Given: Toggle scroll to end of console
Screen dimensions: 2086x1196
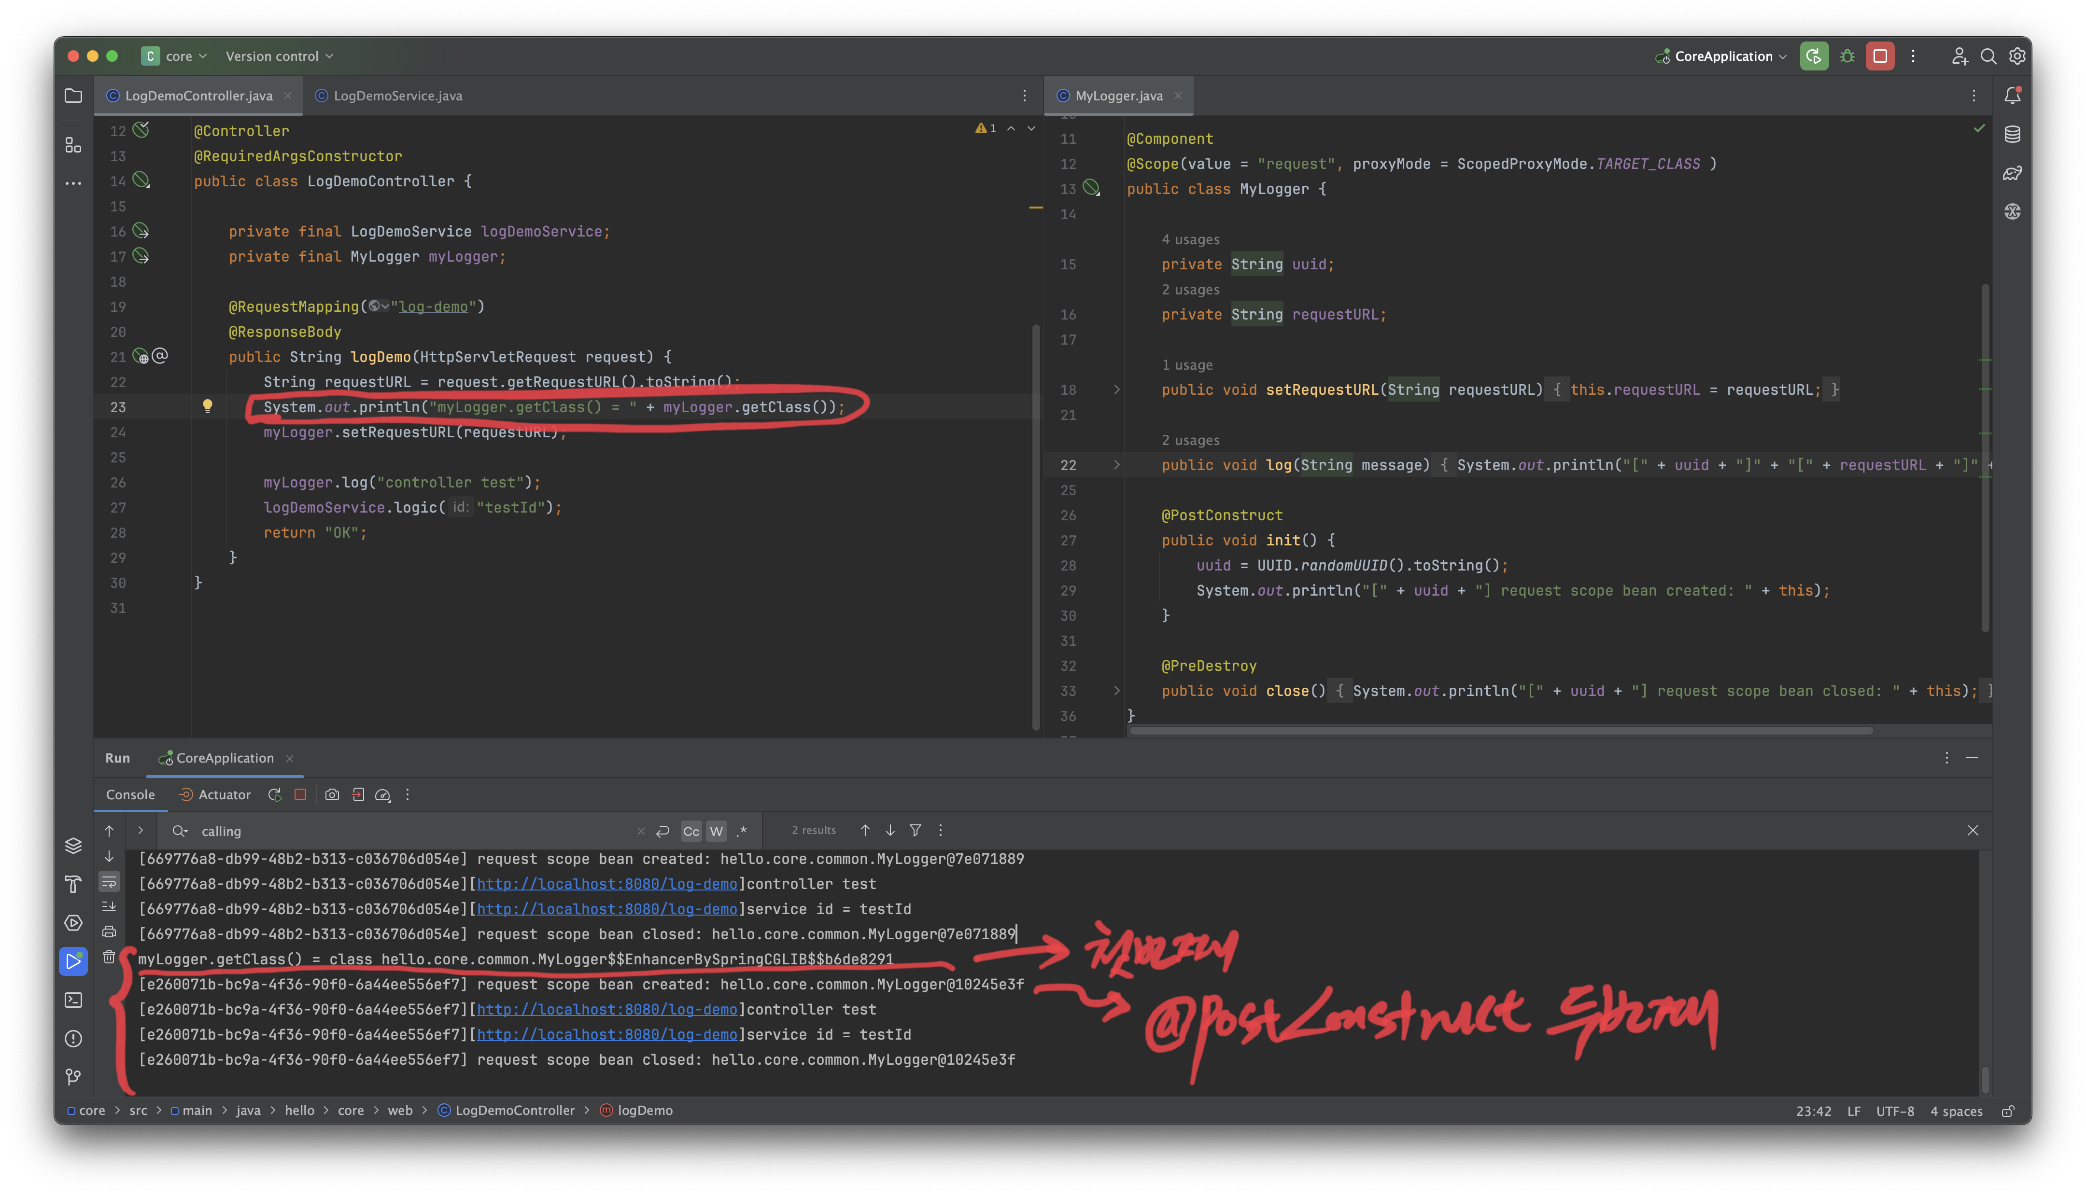Looking at the screenshot, I should (109, 906).
